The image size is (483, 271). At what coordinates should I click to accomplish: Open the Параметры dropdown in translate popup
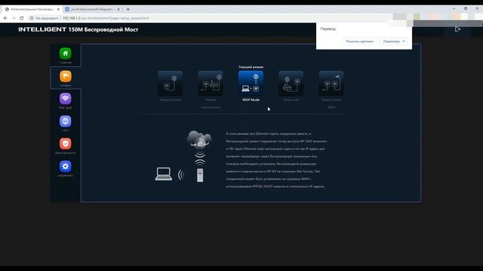click(394, 41)
